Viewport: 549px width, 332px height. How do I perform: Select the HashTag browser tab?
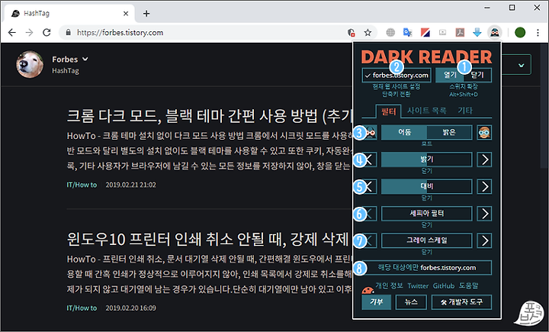pos(69,14)
